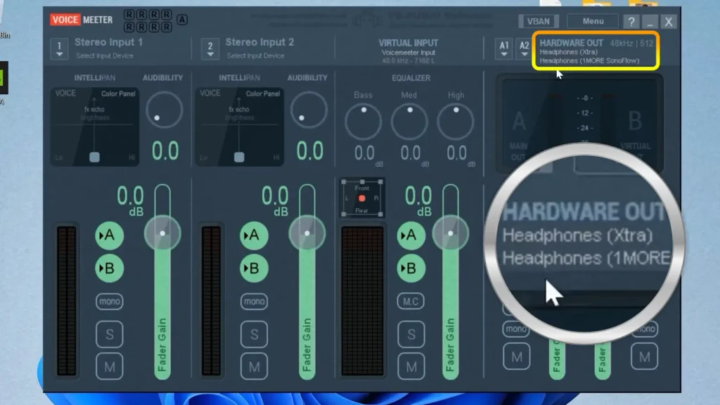Viewport: 720px width, 405px height.
Task: Click Stereo Input 1 Fader Gain knob
Action: click(162, 233)
